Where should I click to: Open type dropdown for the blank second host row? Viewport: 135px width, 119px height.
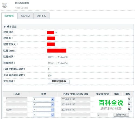[43, 104]
